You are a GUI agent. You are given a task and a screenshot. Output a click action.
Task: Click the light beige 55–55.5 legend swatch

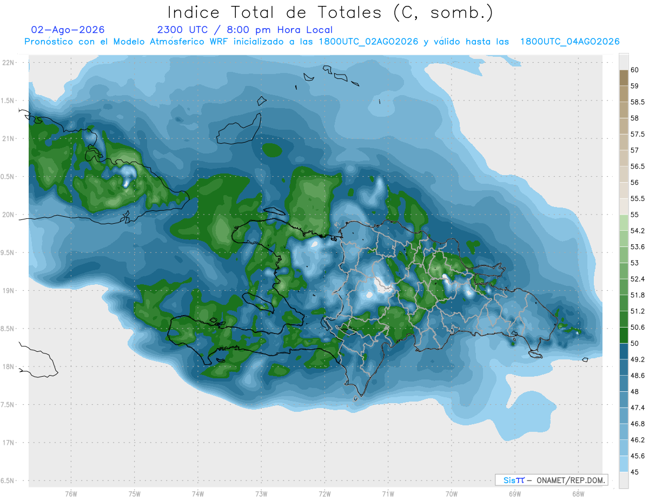coord(624,206)
